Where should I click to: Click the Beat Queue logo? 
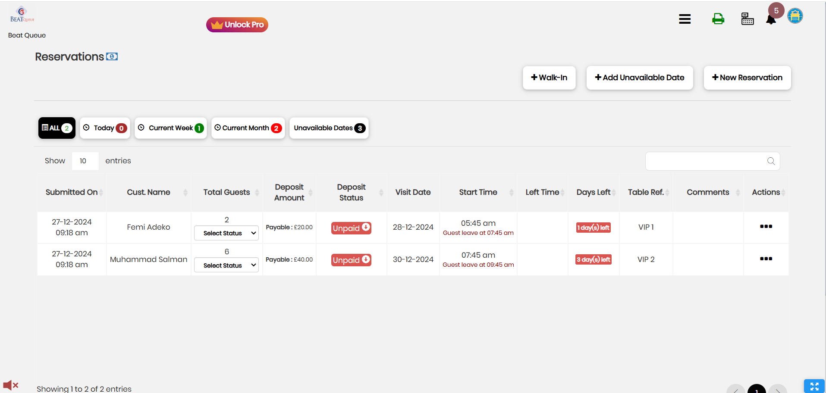pyautogui.click(x=22, y=15)
